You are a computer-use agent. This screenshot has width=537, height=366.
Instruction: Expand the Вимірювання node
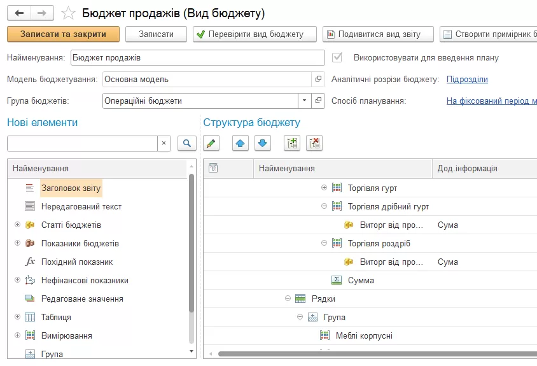(x=17, y=335)
